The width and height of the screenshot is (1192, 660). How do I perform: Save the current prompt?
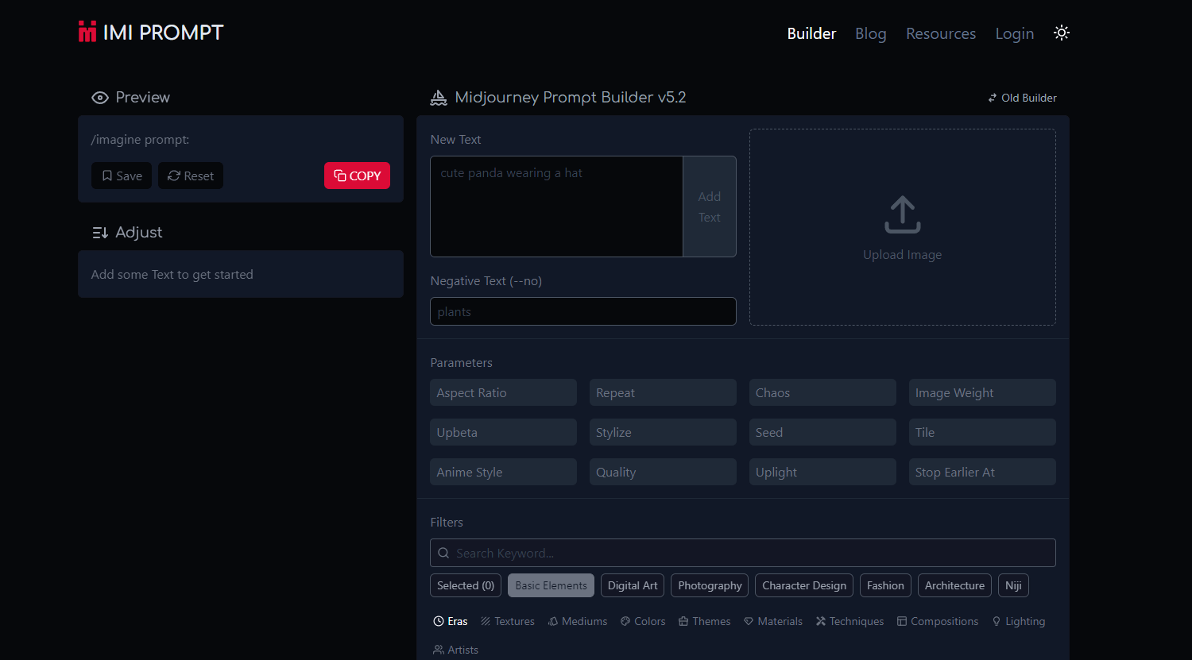pos(122,176)
